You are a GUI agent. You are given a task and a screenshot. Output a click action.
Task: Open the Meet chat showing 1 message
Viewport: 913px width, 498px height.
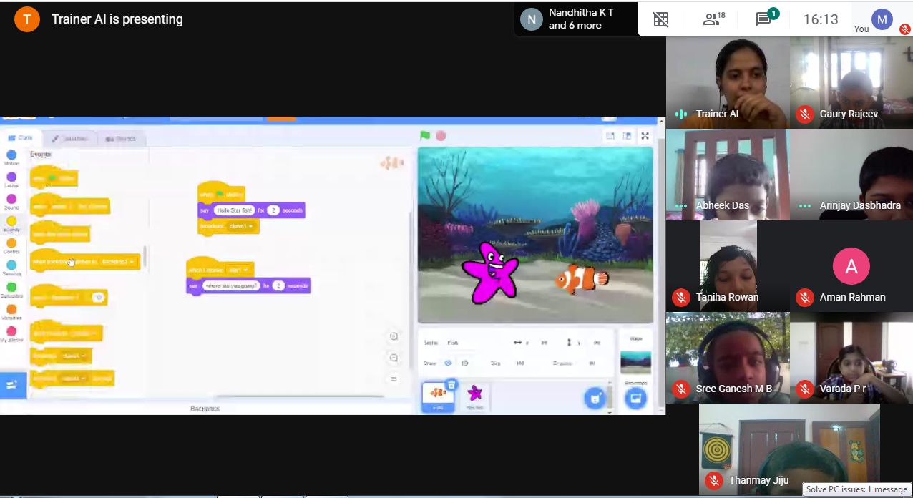point(763,19)
